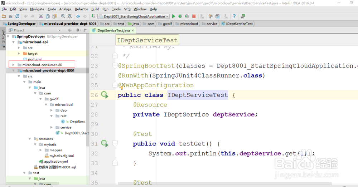Image resolution: width=358 pixels, height=187 pixels.
Task: Collapse the microcloud-api module node
Action: [x=14, y=42]
